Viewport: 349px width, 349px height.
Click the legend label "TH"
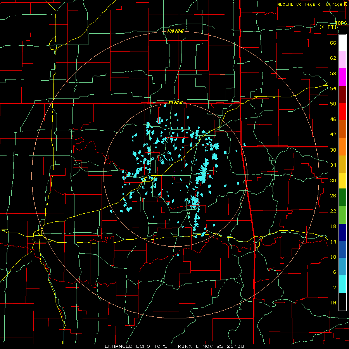click(x=333, y=303)
